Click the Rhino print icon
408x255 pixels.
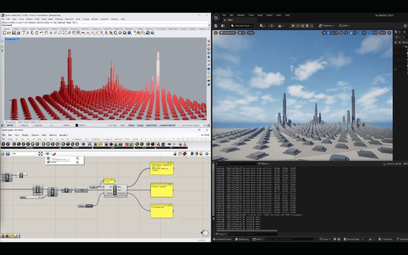click(18, 33)
